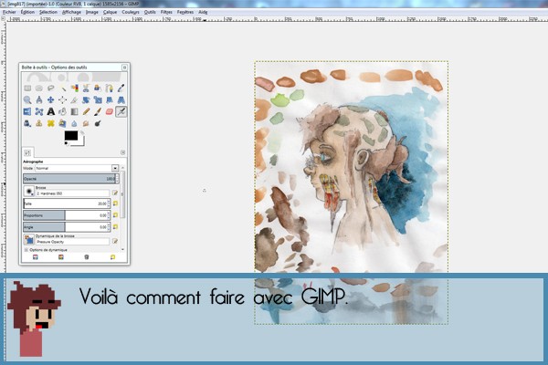Open the brush dynamics selector icon

click(x=28, y=240)
